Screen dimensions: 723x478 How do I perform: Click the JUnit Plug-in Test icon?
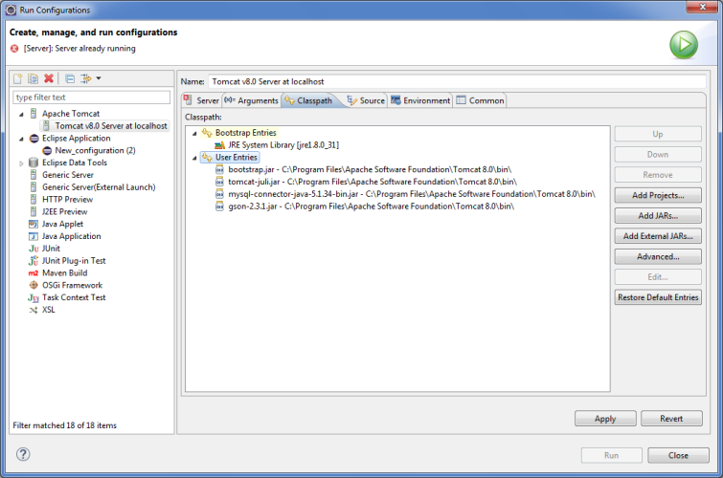[x=34, y=261]
